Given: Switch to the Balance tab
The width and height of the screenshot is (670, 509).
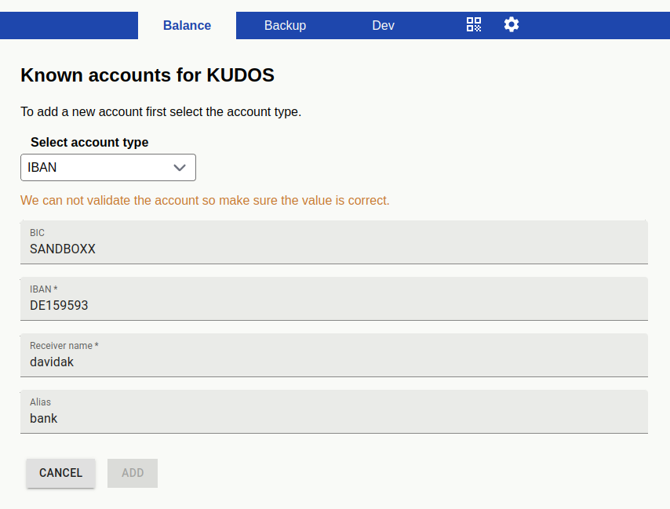Looking at the screenshot, I should click(187, 25).
